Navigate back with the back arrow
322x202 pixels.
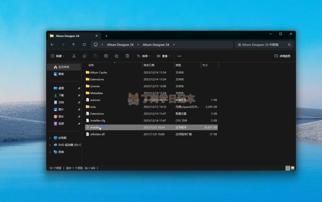pyautogui.click(x=52, y=45)
